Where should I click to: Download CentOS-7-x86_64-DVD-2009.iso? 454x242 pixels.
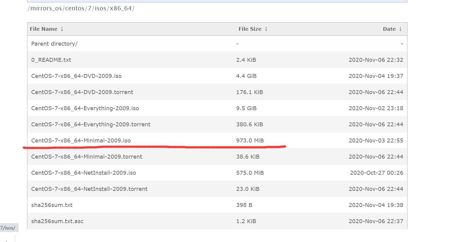coord(76,76)
